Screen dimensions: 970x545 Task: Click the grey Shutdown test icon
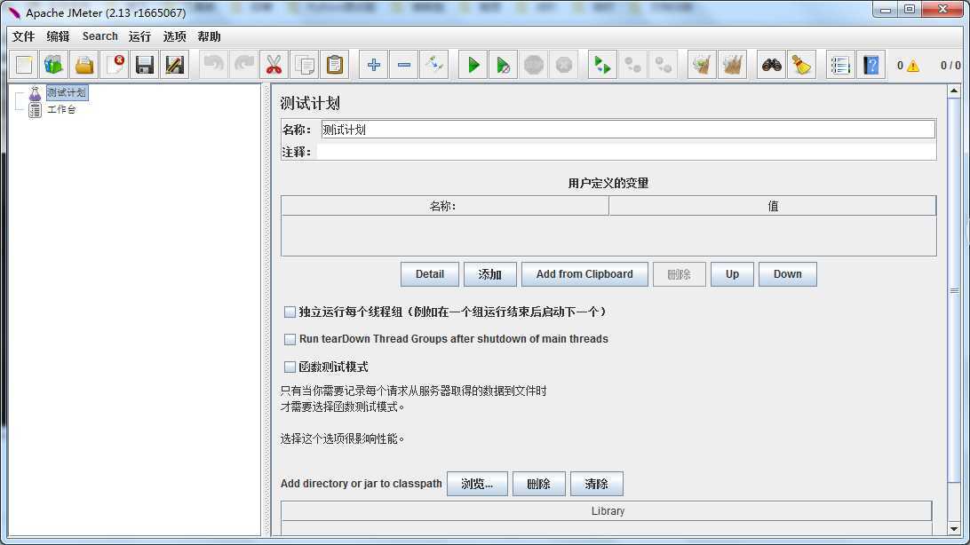click(564, 64)
